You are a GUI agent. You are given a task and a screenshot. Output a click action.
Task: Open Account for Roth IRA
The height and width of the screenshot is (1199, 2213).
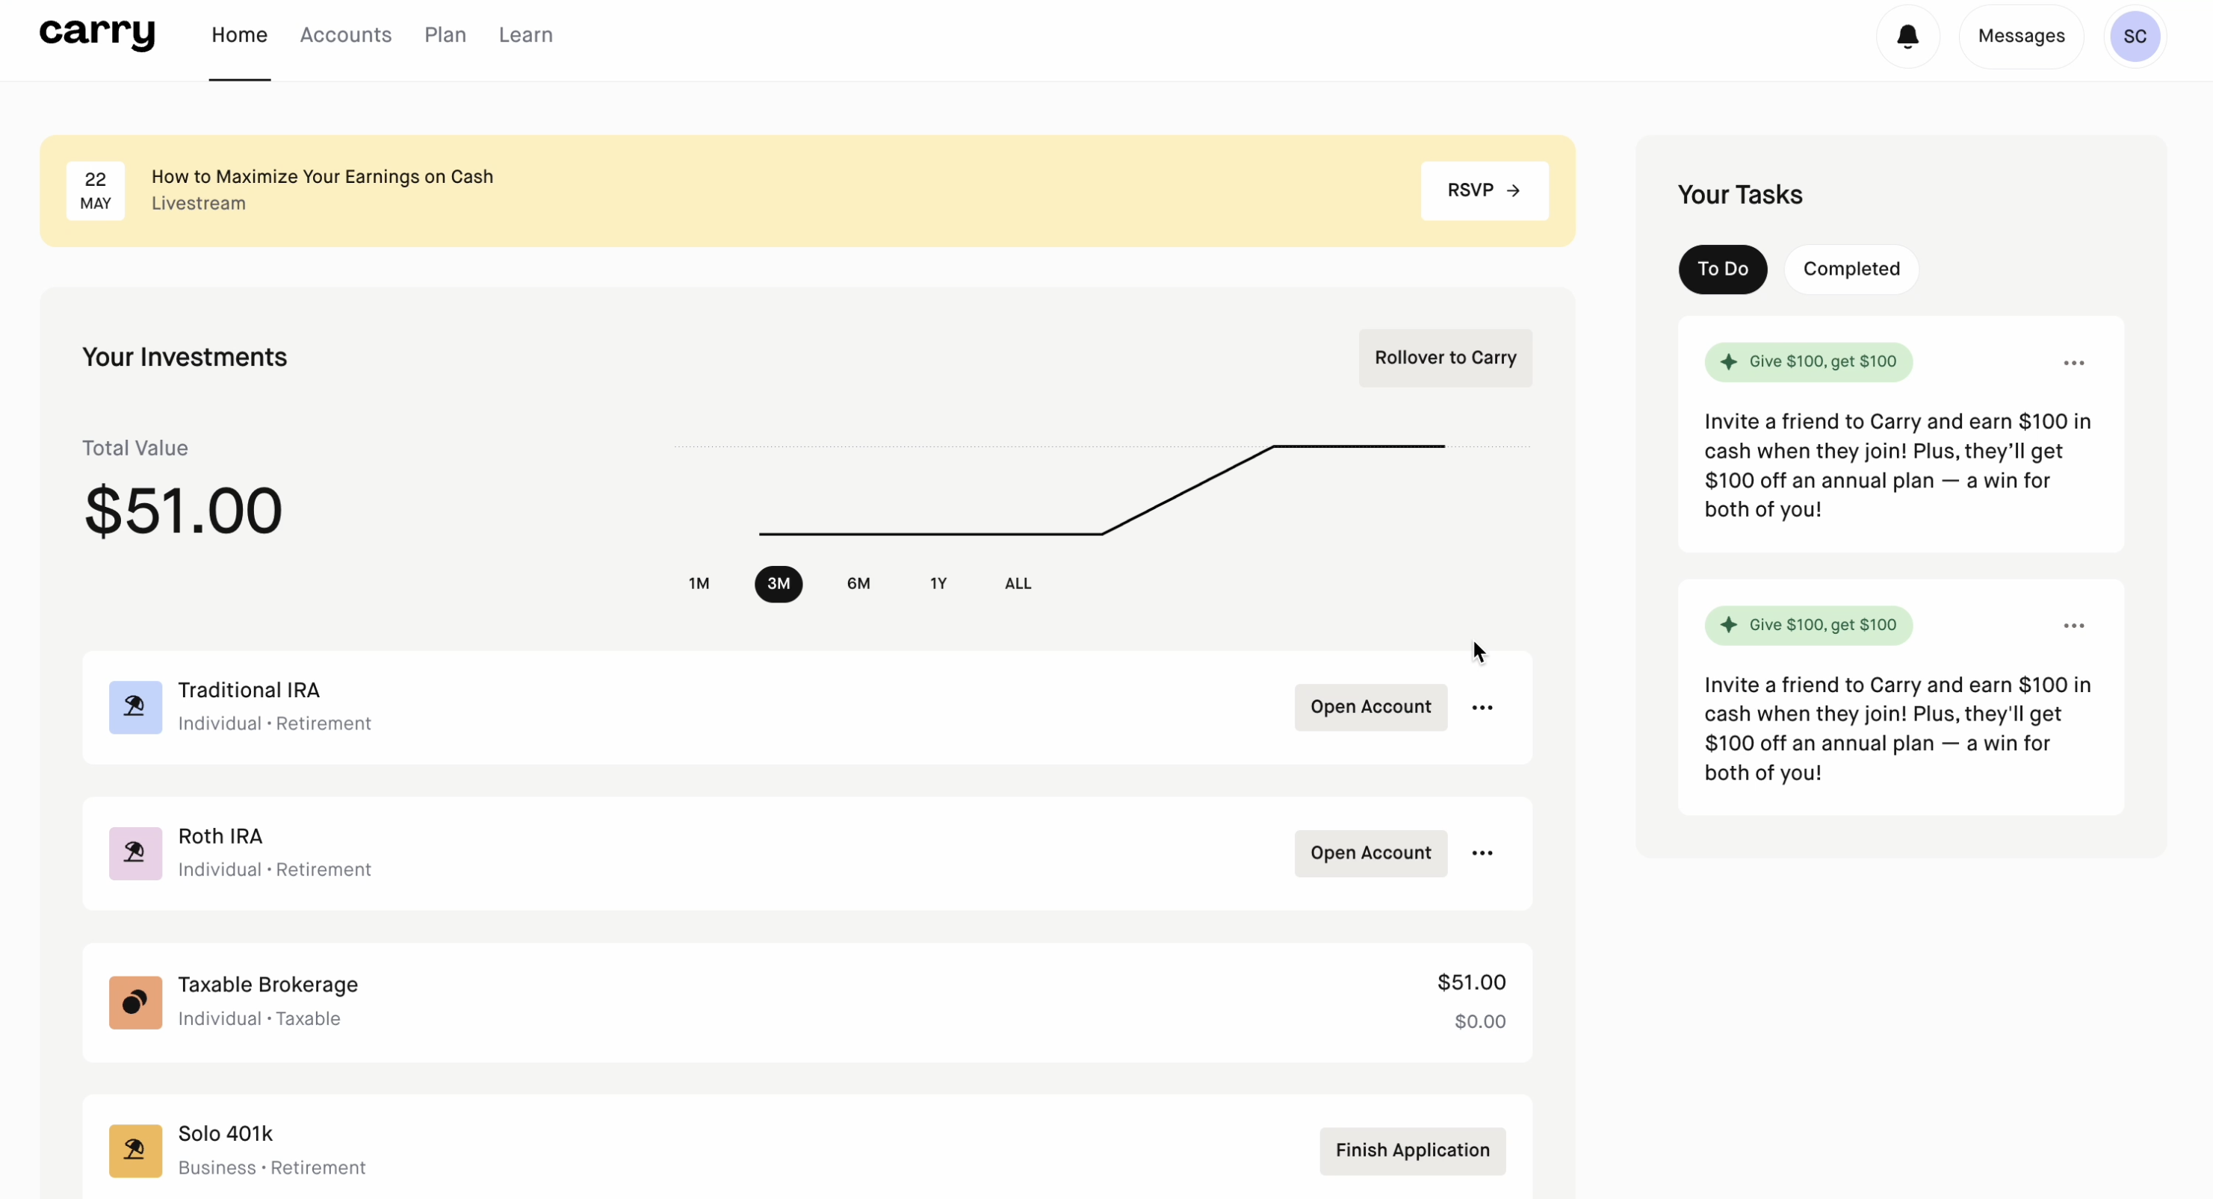[1370, 853]
